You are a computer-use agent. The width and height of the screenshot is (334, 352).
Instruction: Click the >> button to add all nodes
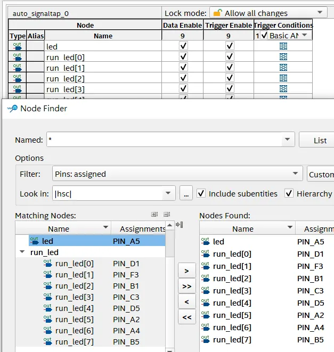tap(186, 286)
